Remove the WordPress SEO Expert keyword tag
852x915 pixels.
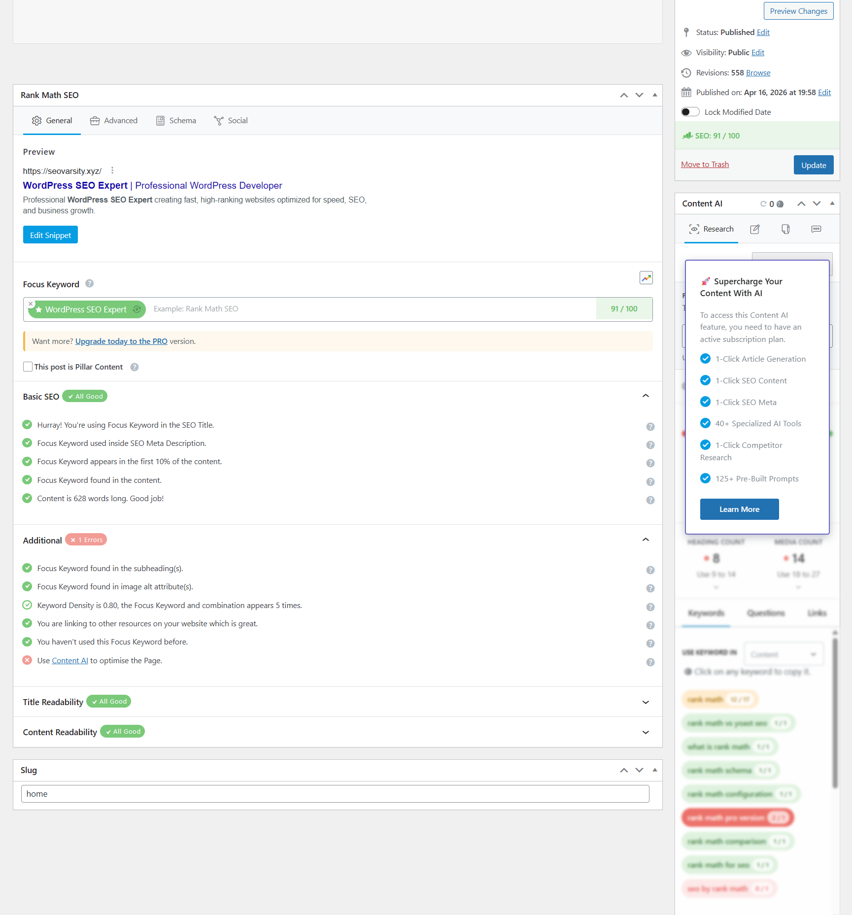[31, 304]
